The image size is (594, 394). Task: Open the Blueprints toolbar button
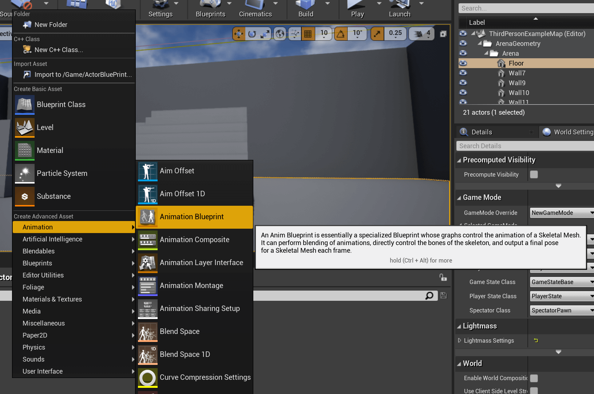210,9
